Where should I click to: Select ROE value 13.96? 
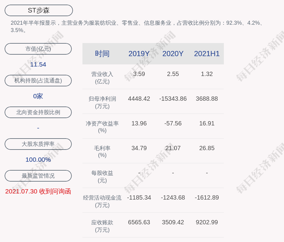point(139,124)
